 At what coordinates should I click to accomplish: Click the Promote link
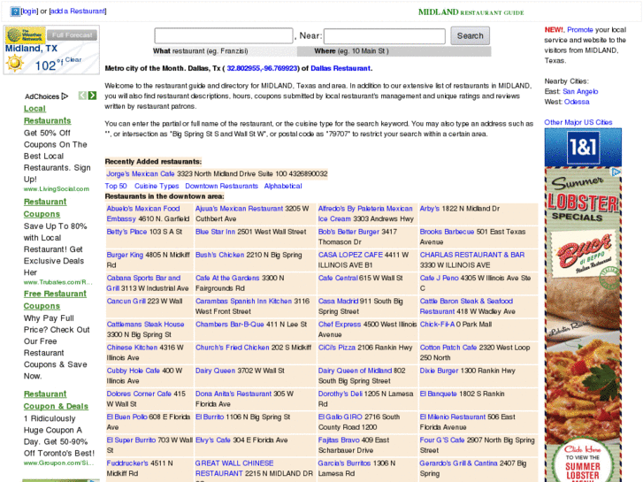click(x=580, y=29)
